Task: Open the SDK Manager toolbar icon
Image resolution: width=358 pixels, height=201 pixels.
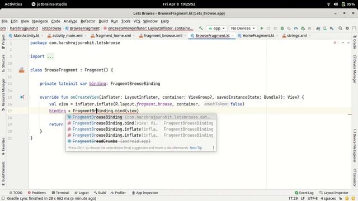Action: click(332, 28)
